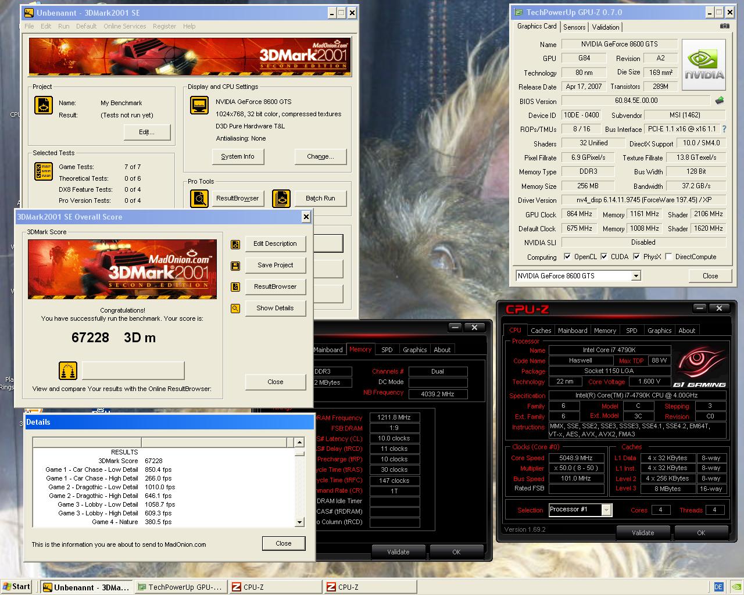Switch to the About tab in front CPU-Z
The image size is (744, 595).
coord(687,331)
